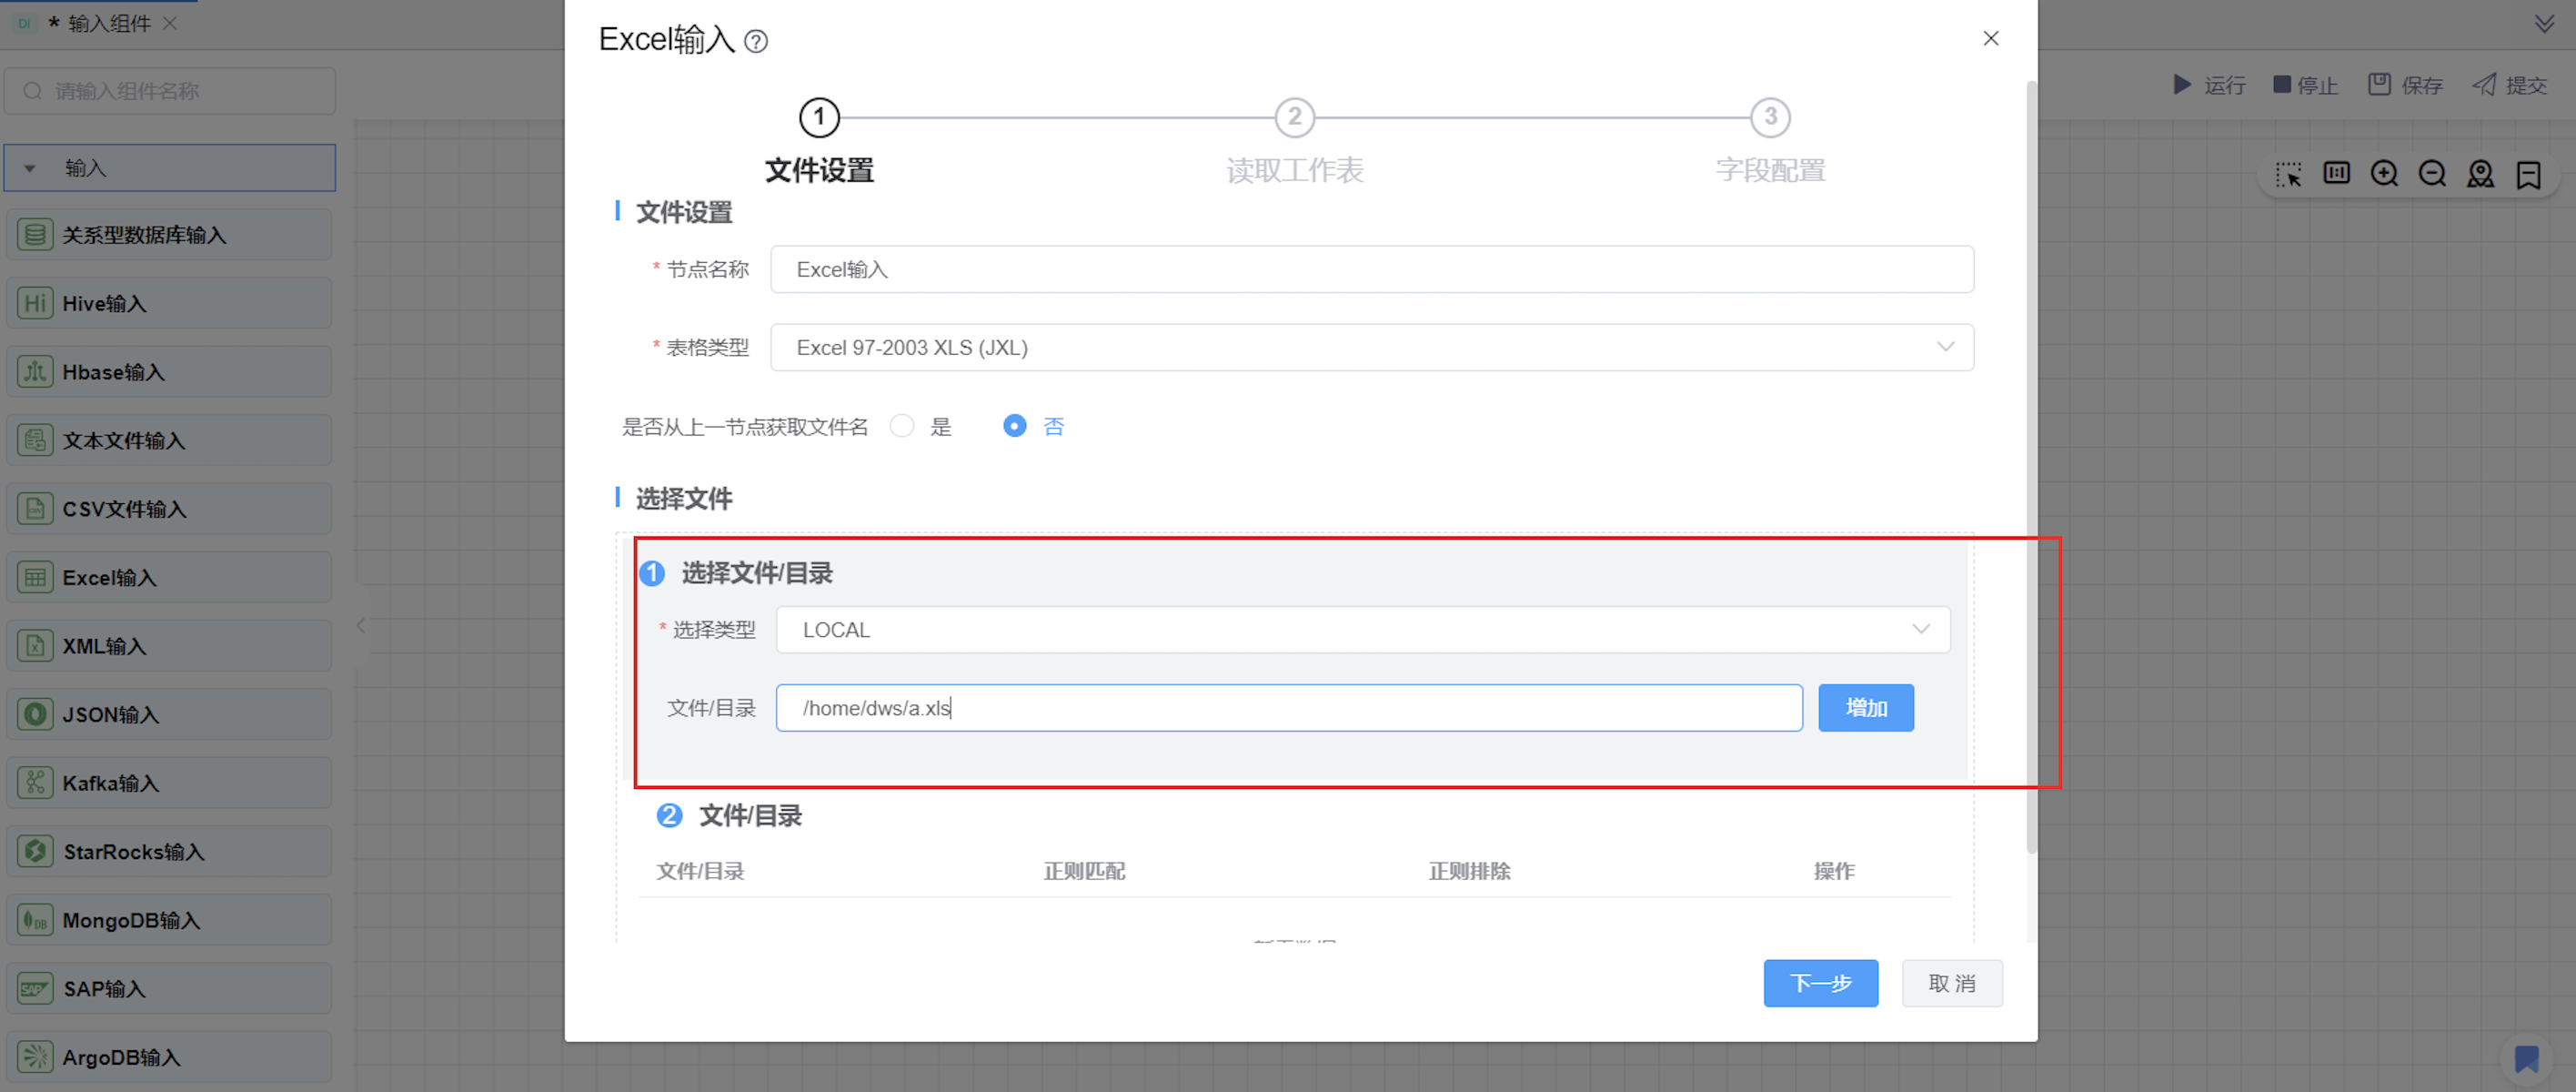
Task: Collapse the 输入 category in sidebar
Action: (x=30, y=168)
